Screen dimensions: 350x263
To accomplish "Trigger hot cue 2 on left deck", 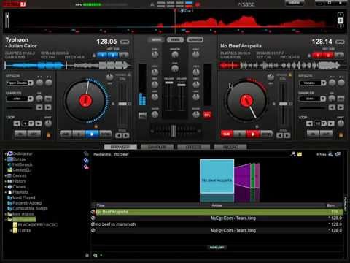I will (113, 56).
